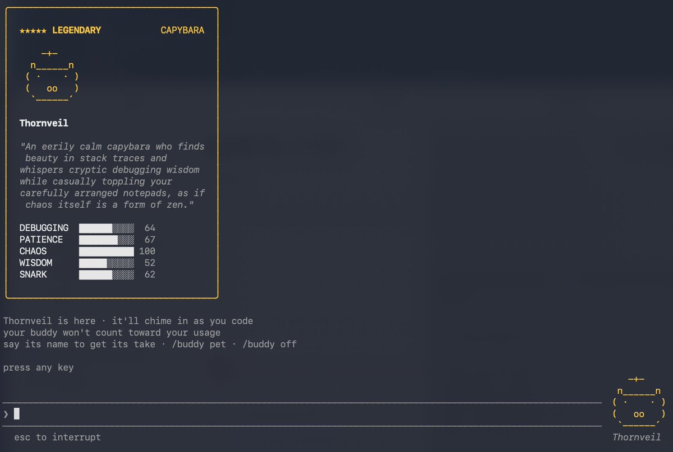Click the Thornveil capybara beside the prompt
The width and height of the screenshot is (673, 452).
(x=639, y=402)
